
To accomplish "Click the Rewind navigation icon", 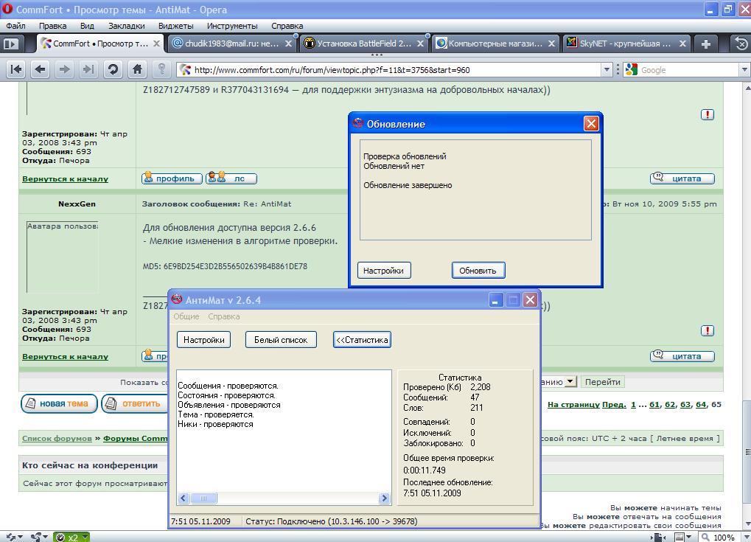I will point(16,69).
